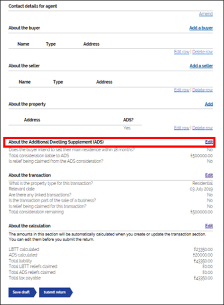Viewport: 224px width, 305px height.
Task: Click the Save draft button
Action: [x=22, y=292]
